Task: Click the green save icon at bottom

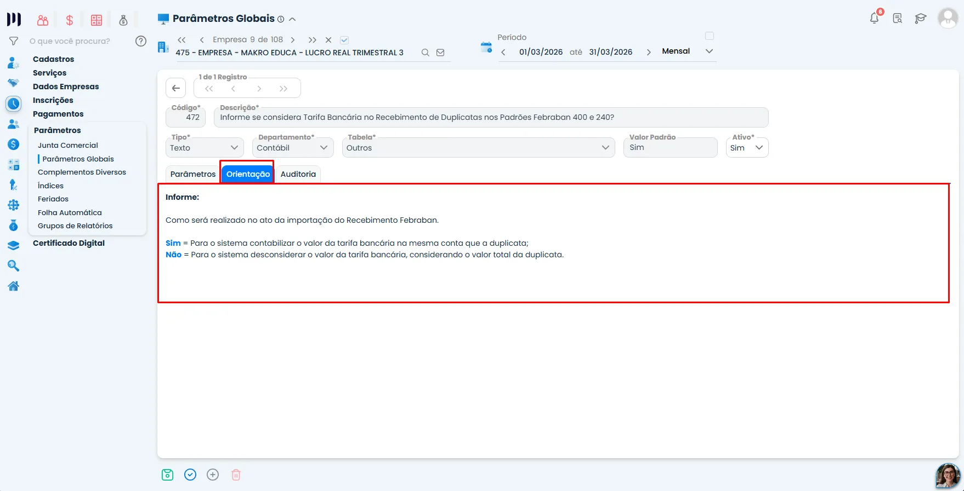Action: pyautogui.click(x=168, y=475)
